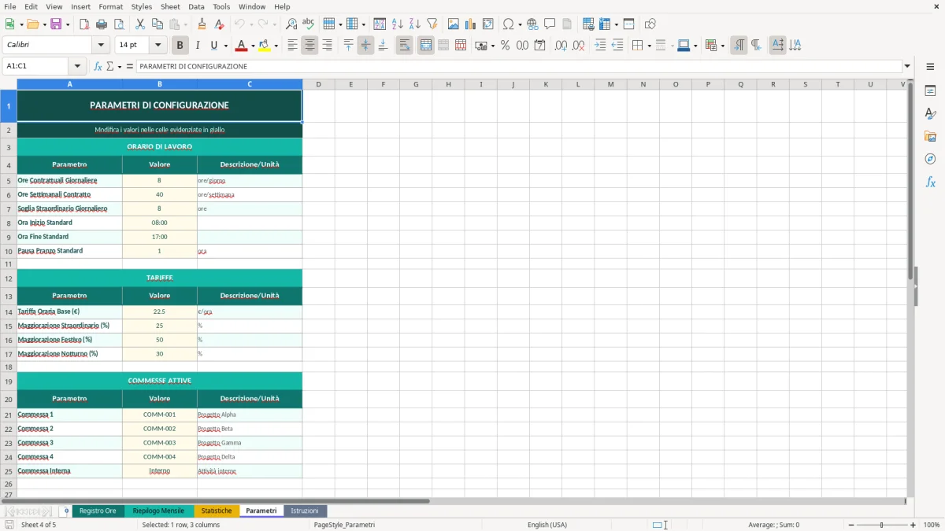Image resolution: width=945 pixels, height=531 pixels.
Task: Click column header D
Action: 319,84
